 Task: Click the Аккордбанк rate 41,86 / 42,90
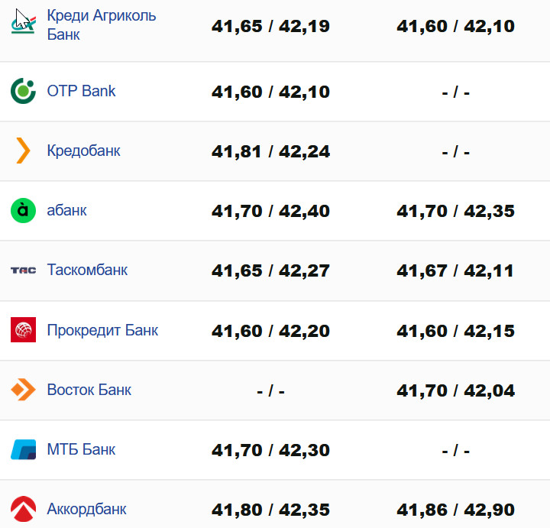pyautogui.click(x=455, y=510)
